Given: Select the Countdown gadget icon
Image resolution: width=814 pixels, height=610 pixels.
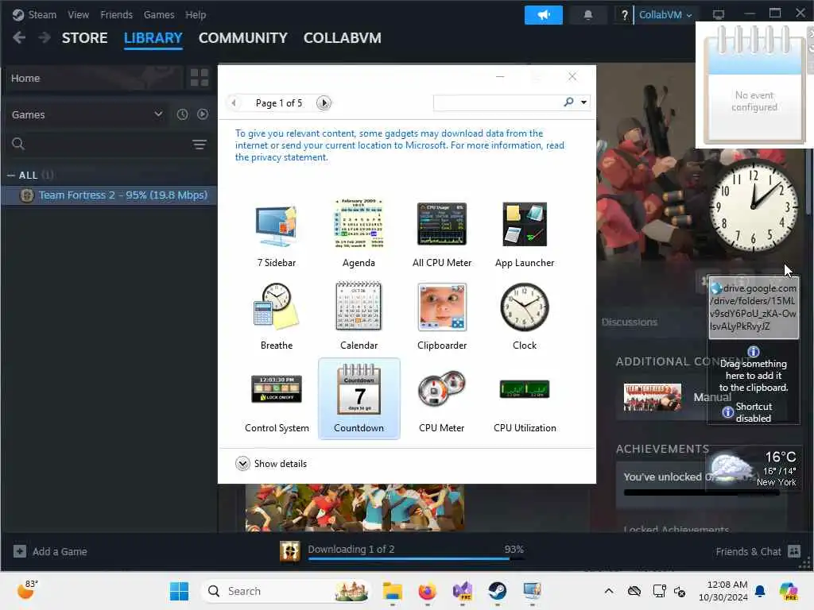Looking at the screenshot, I should pos(359,389).
